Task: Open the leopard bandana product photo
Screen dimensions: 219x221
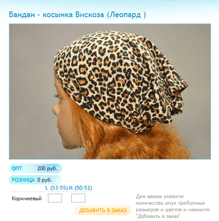Action: [x=110, y=91]
